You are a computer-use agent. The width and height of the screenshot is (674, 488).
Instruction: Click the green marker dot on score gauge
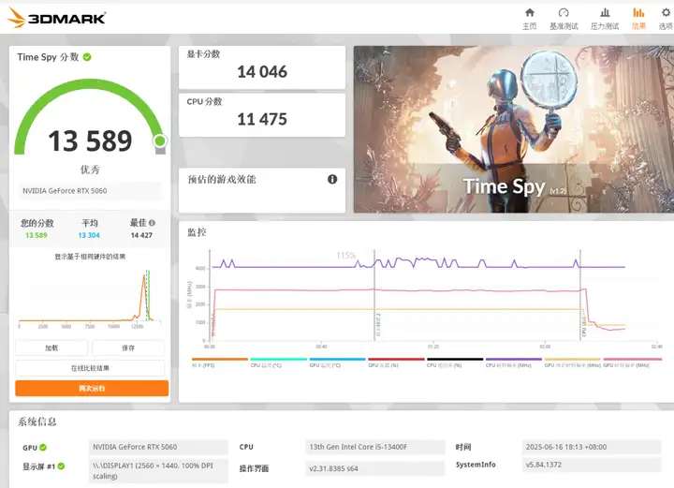point(160,140)
